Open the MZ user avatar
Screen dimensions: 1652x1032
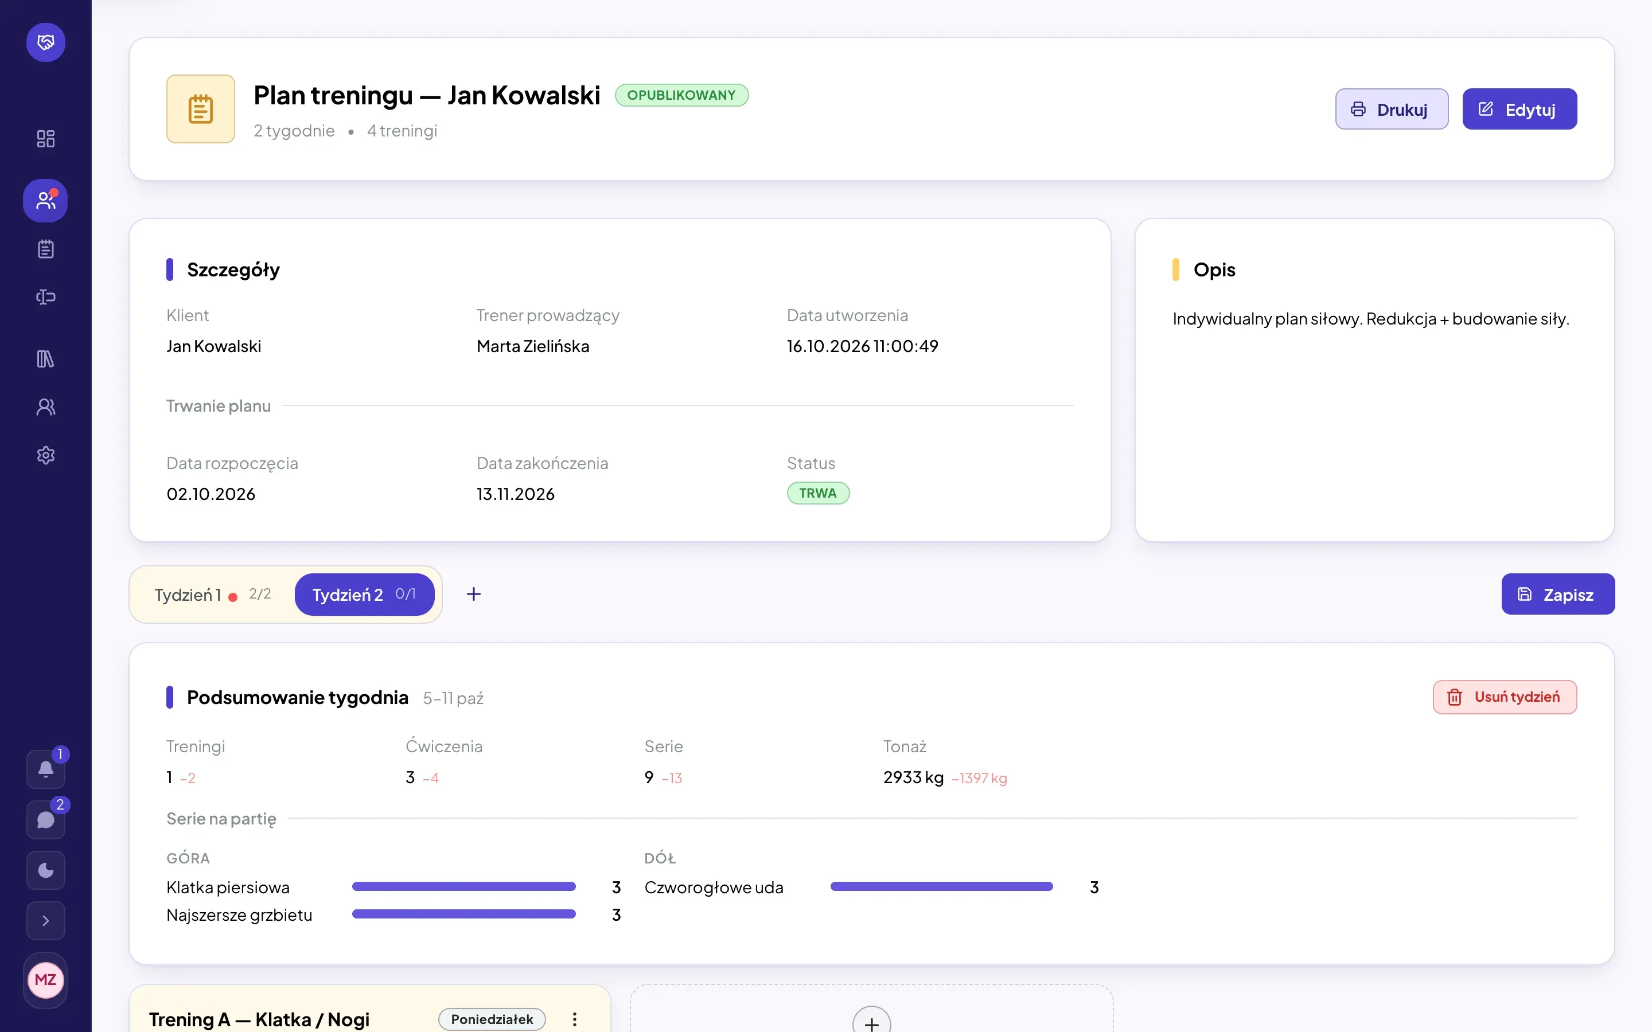[46, 980]
